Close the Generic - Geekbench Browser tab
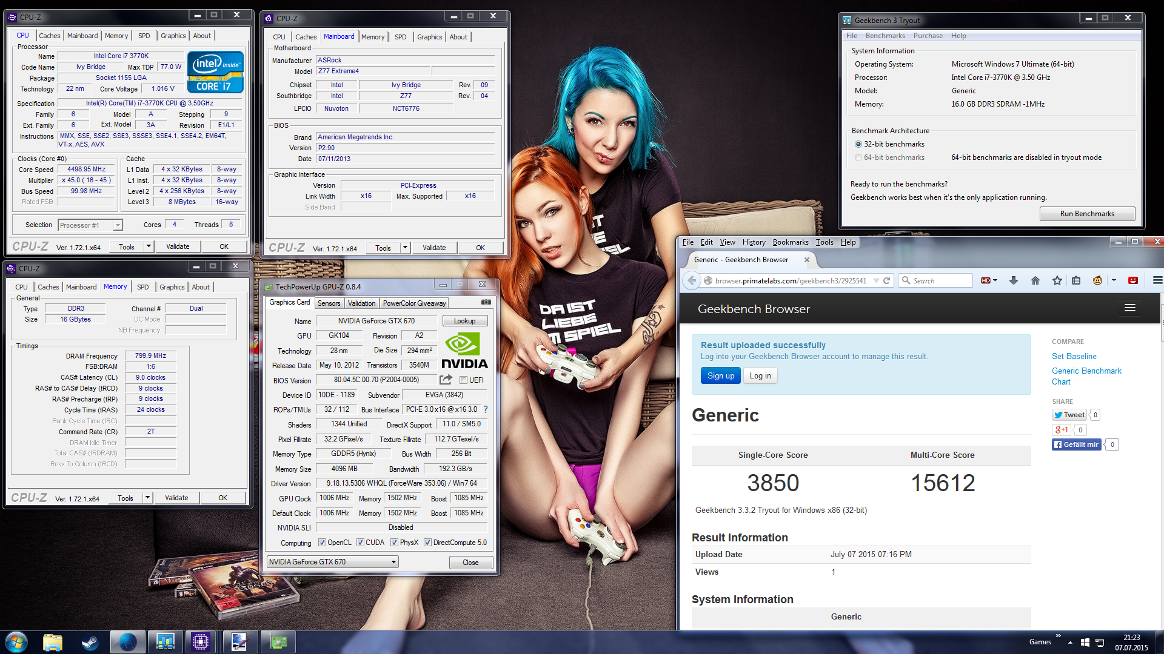 pyautogui.click(x=806, y=260)
